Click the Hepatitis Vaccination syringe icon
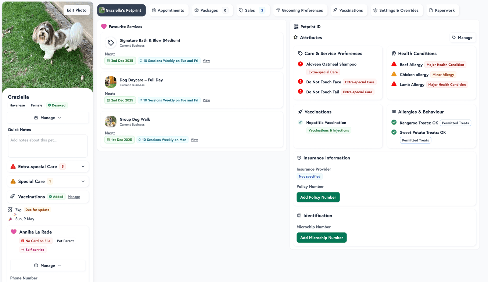The height and width of the screenshot is (282, 488). (x=300, y=122)
